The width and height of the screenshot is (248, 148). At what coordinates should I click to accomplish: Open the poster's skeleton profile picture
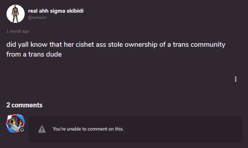(16, 14)
